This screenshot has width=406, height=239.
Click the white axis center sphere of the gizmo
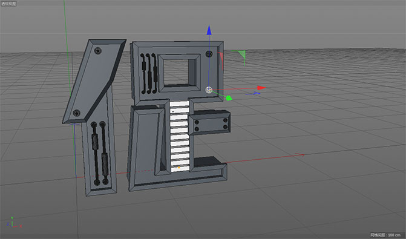tap(209, 90)
